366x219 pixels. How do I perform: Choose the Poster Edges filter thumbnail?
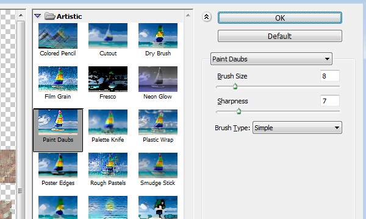pos(58,165)
